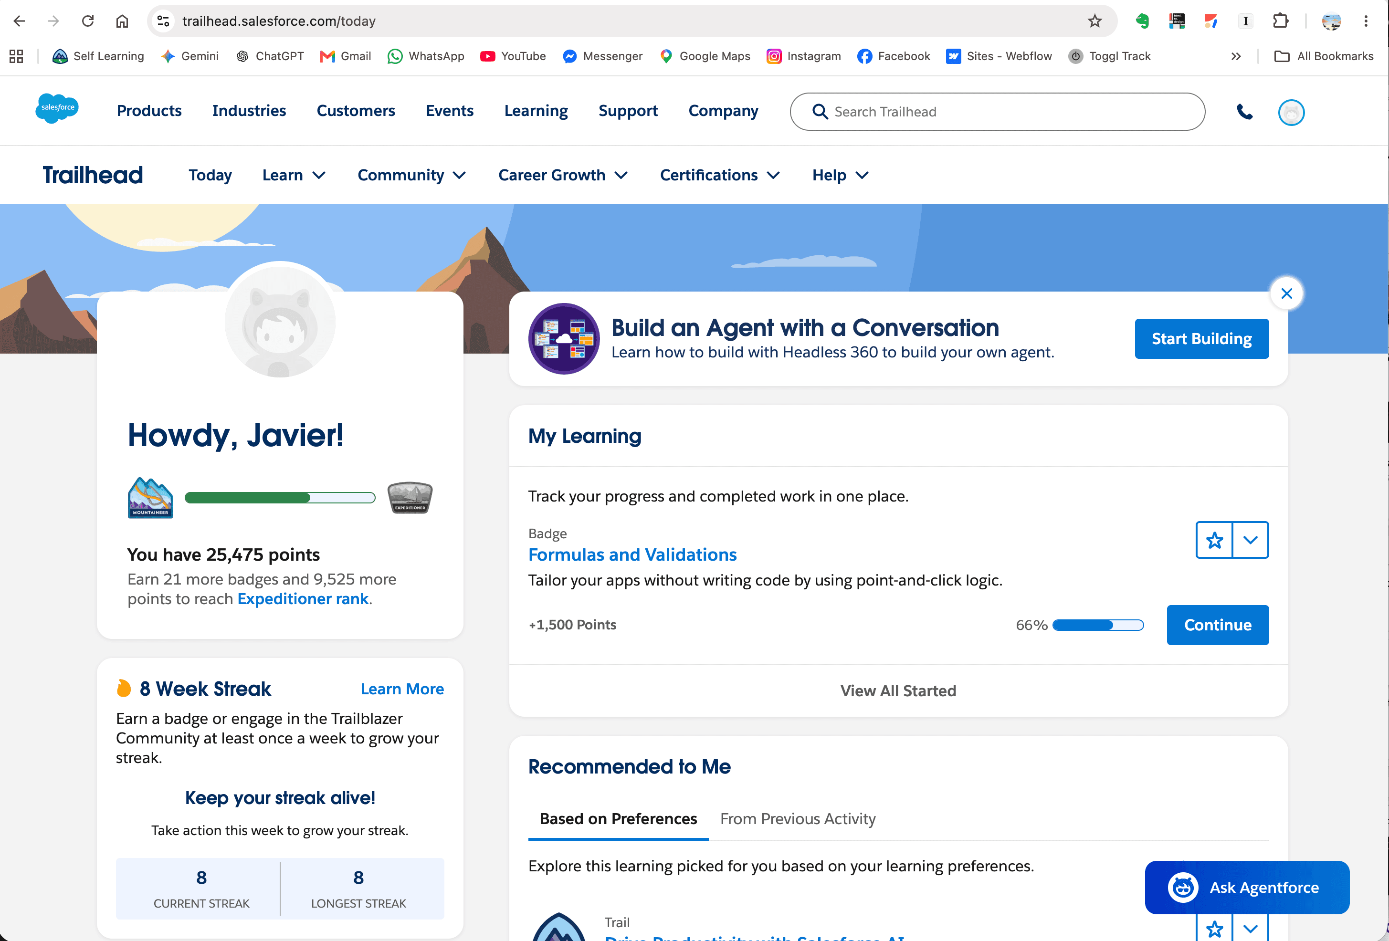The image size is (1389, 941).
Task: Click the Start Building button
Action: click(x=1201, y=339)
